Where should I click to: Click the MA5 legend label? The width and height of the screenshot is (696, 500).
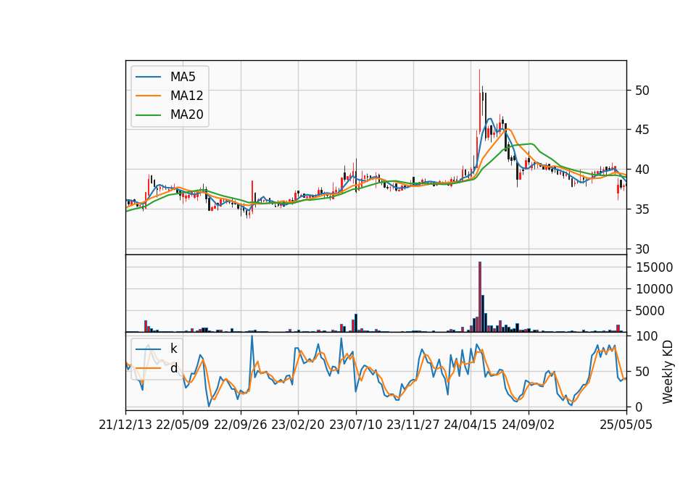tap(183, 77)
